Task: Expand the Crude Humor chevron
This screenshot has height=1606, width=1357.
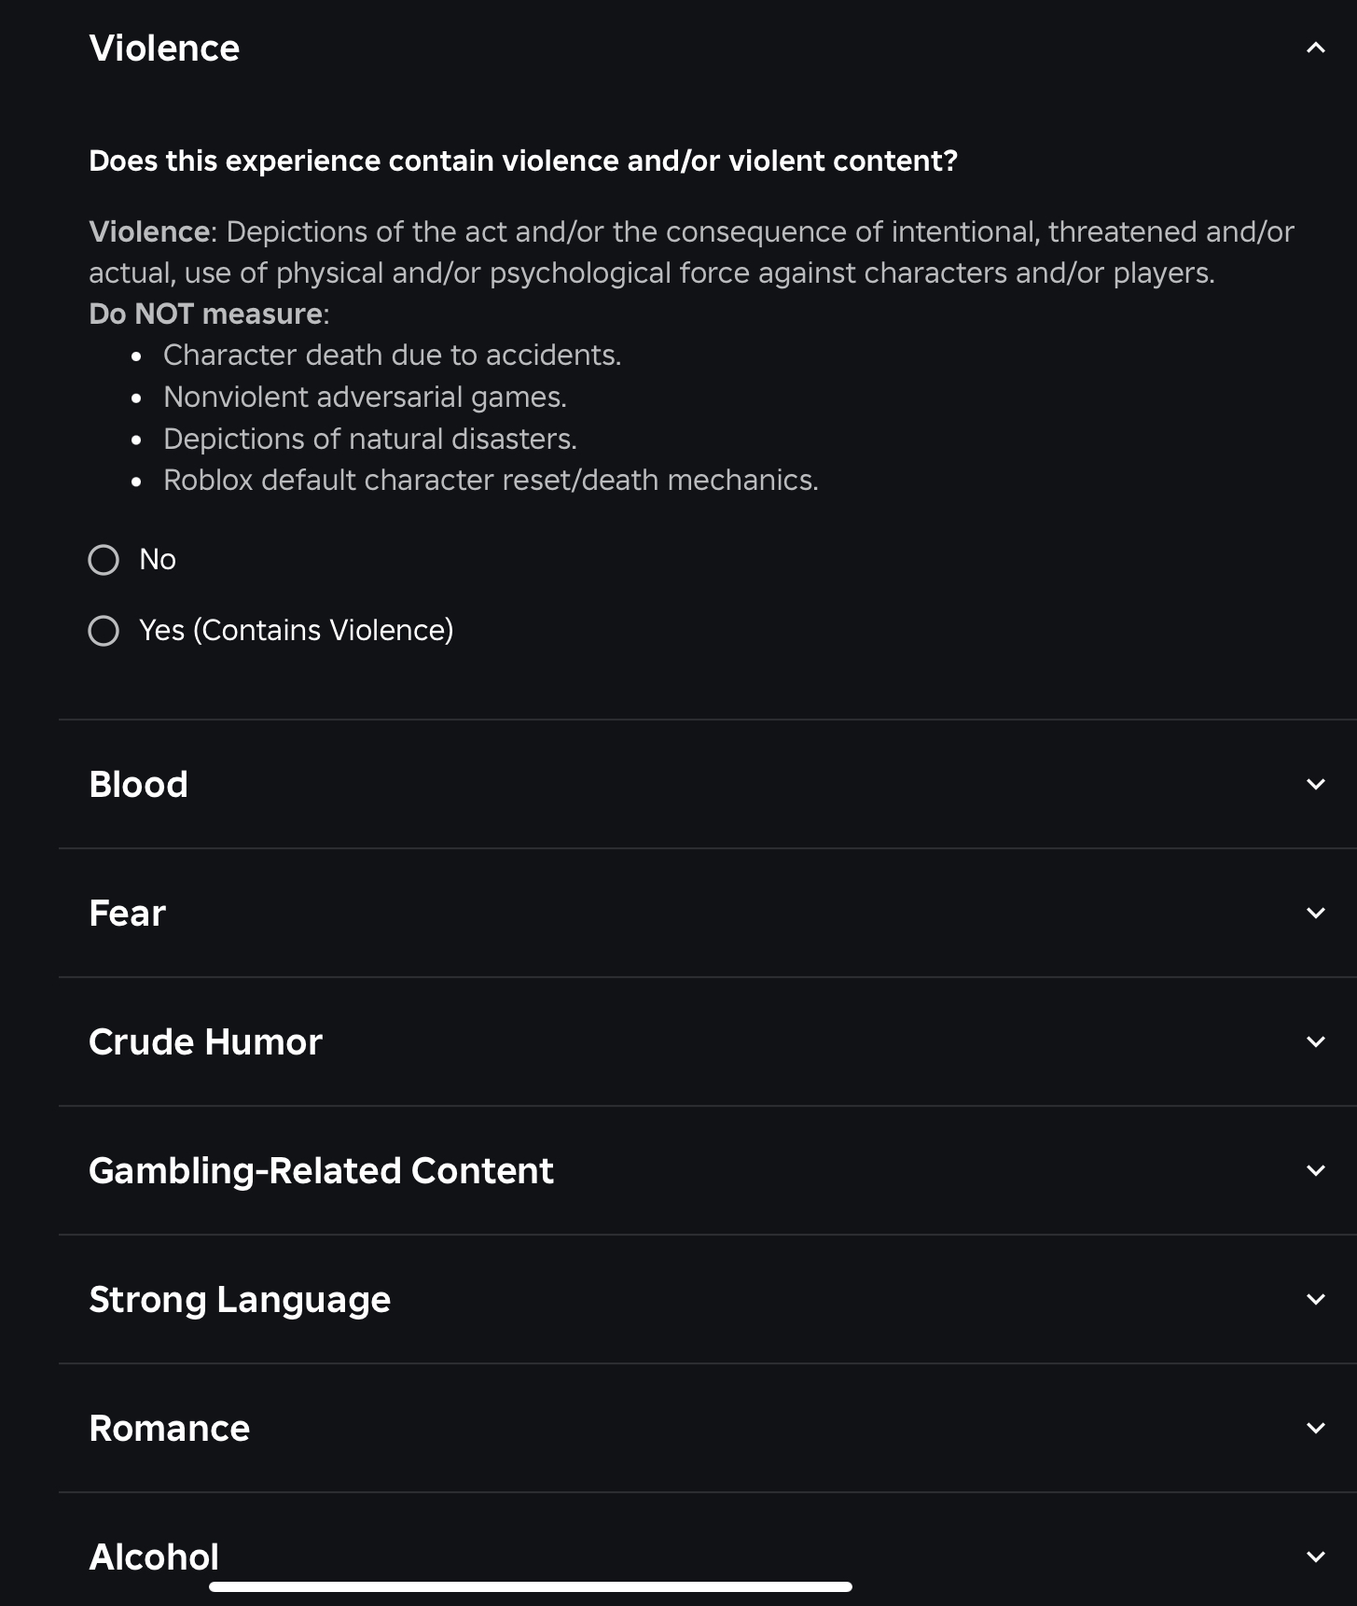Action: pyautogui.click(x=1315, y=1041)
